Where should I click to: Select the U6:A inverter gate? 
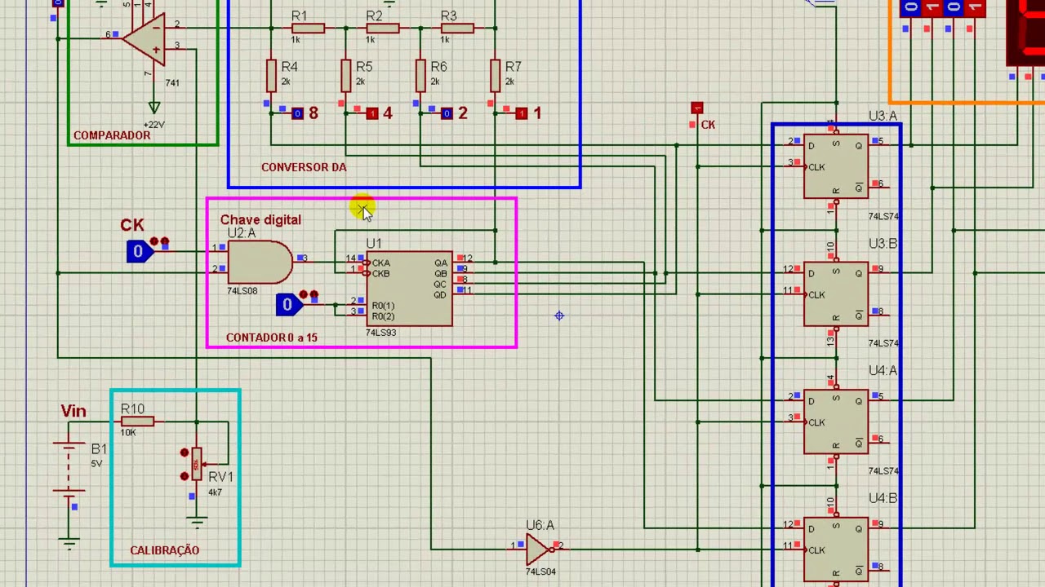pos(539,549)
